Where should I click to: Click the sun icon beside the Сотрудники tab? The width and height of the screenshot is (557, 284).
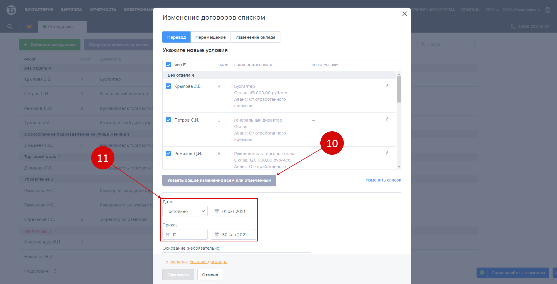click(x=29, y=26)
